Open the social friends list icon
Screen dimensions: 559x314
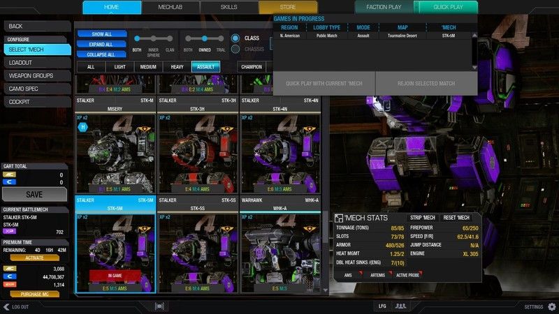pos(400,306)
